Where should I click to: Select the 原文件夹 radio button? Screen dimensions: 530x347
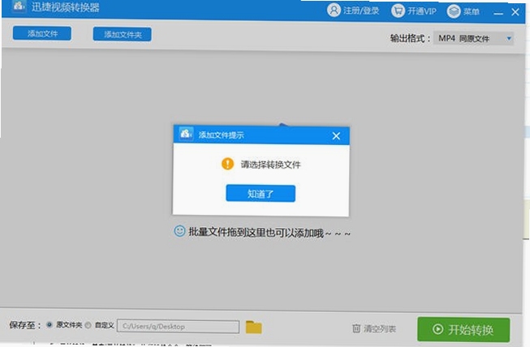tap(50, 325)
